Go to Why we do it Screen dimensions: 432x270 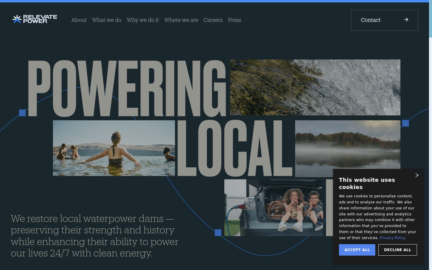tap(143, 20)
